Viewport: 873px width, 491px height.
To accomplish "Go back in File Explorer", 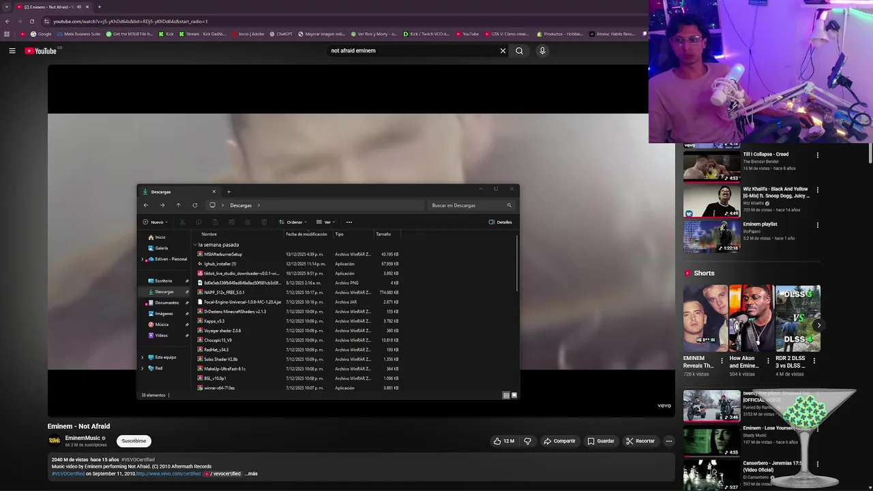I will click(x=146, y=205).
